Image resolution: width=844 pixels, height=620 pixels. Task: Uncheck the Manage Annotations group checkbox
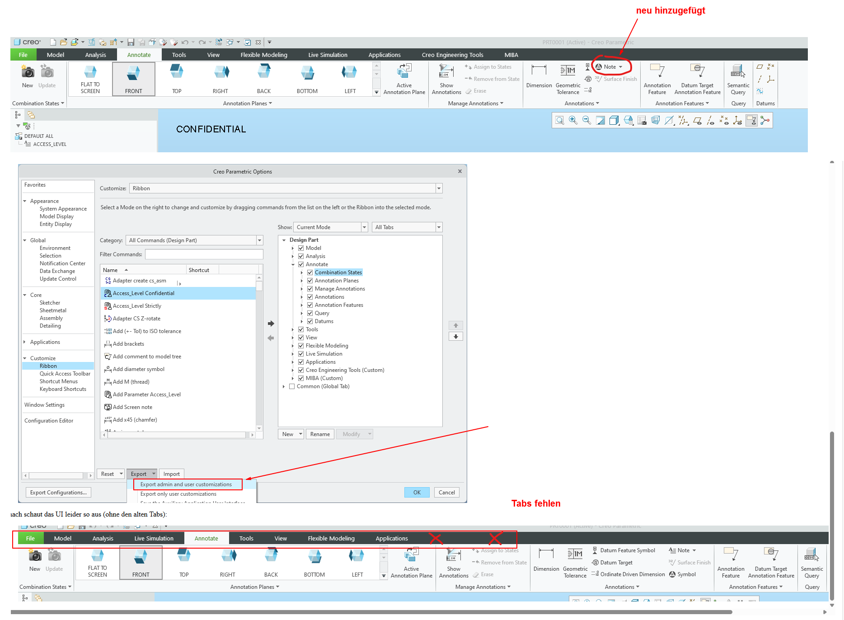(x=310, y=289)
